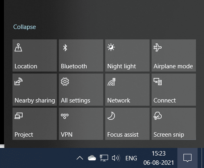
Task: Click the network computer tray icon
Action: tap(104, 158)
